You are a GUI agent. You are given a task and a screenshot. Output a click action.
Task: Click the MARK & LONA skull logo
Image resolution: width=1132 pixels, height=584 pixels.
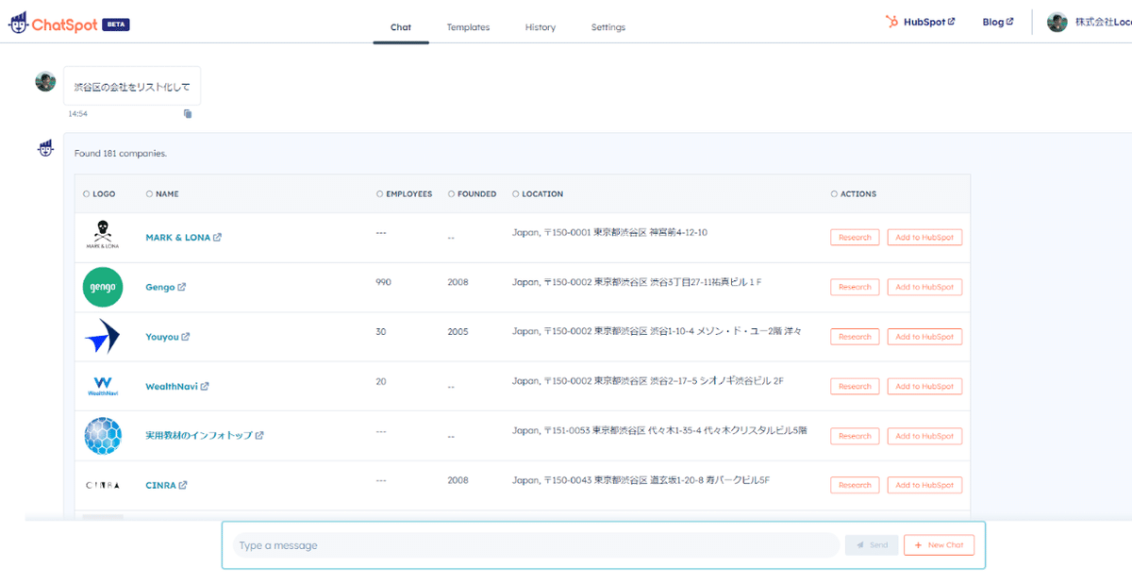click(x=103, y=235)
